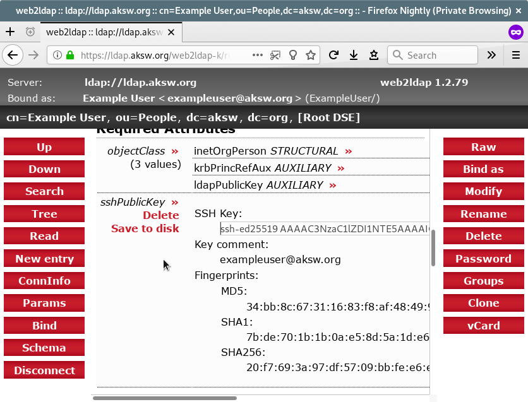Click the Modify button
This screenshot has width=528, height=402.
click(x=483, y=191)
